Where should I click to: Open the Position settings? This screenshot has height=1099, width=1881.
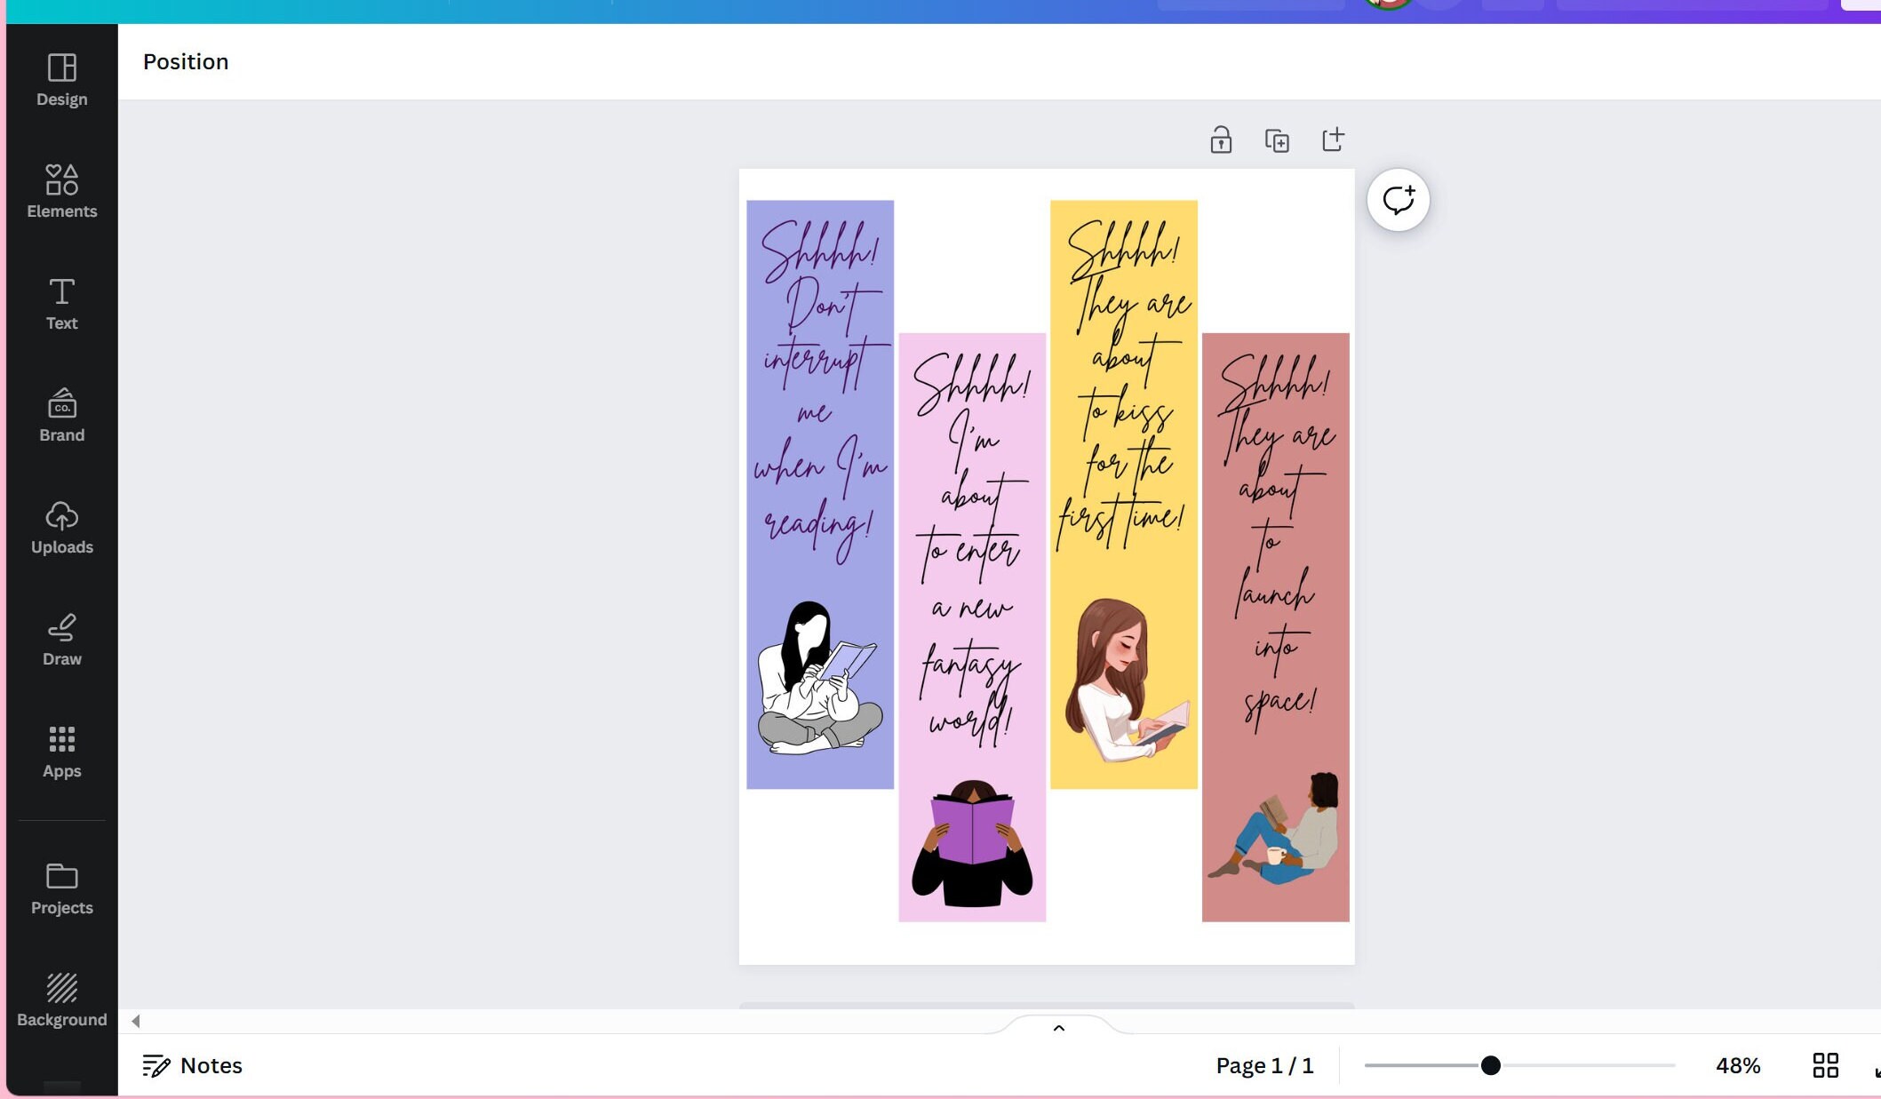[x=186, y=61]
